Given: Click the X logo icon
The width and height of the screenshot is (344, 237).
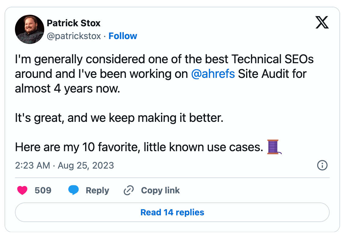Looking at the screenshot, I should pos(322,23).
